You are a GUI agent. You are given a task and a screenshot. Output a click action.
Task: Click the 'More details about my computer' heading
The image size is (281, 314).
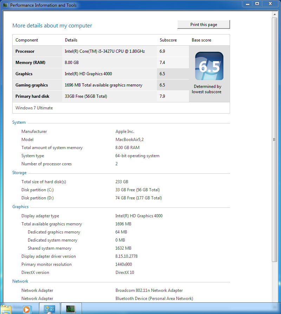(52, 26)
